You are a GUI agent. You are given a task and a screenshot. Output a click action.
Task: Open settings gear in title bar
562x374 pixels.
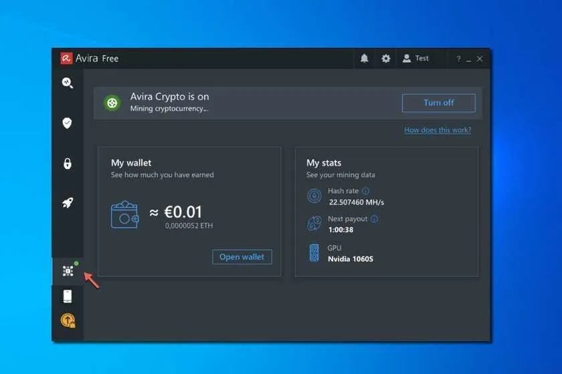[385, 58]
